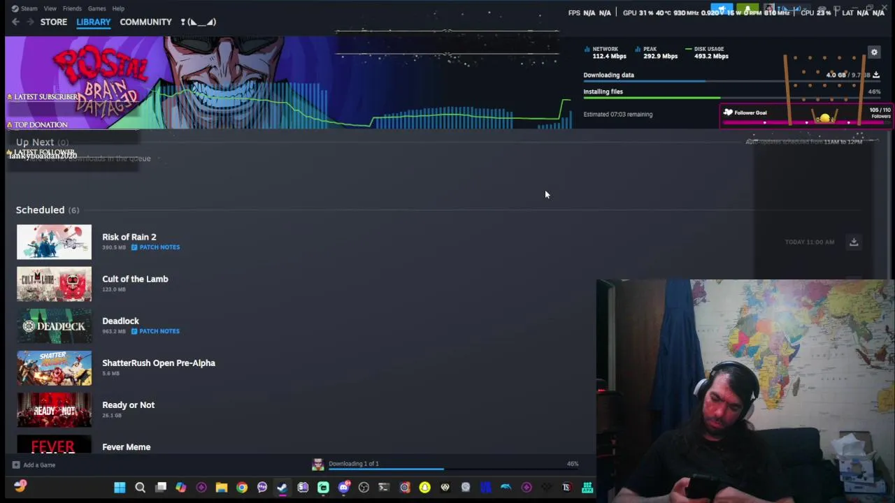
Task: Click Risk of Rain 2 thumbnail
Action: 54,242
